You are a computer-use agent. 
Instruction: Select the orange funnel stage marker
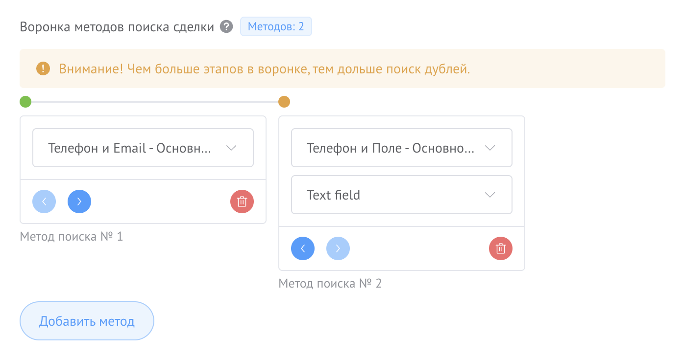click(284, 102)
